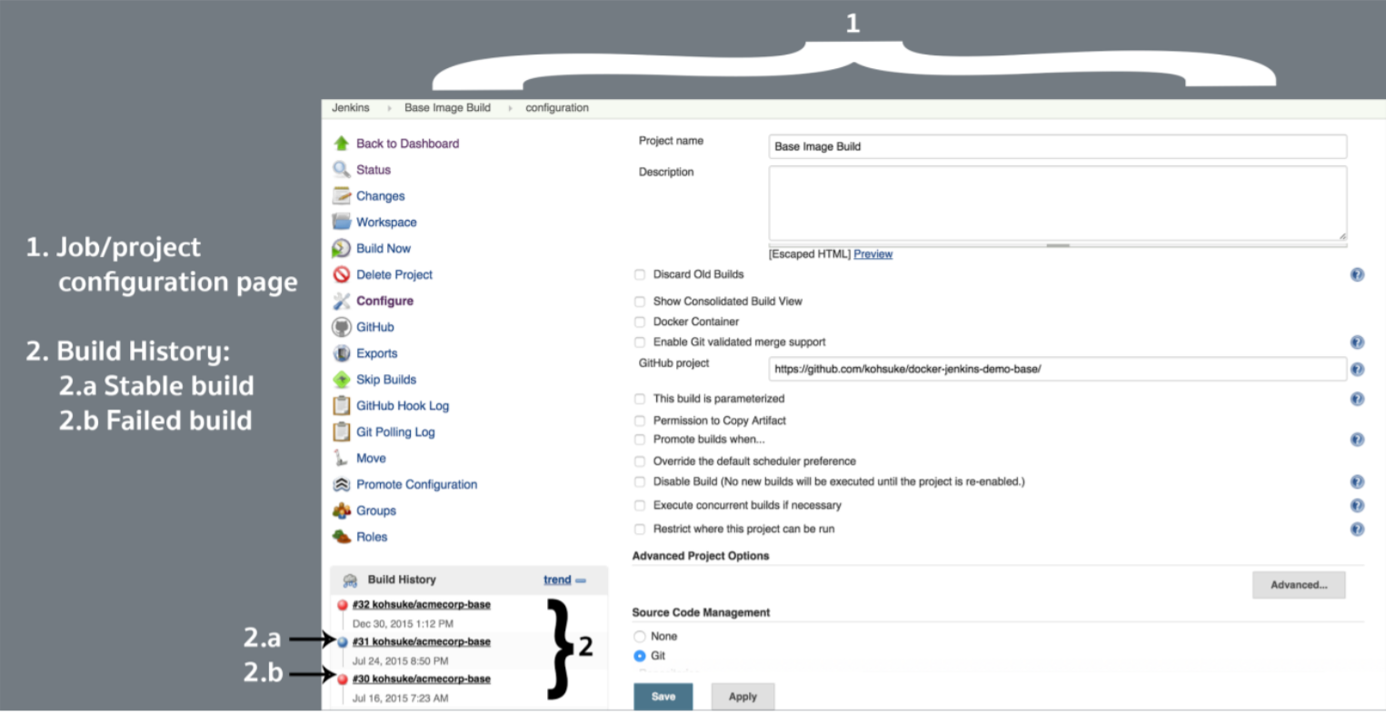This screenshot has width=1386, height=713.
Task: Enable Git validated merge support checkbox
Action: click(640, 342)
